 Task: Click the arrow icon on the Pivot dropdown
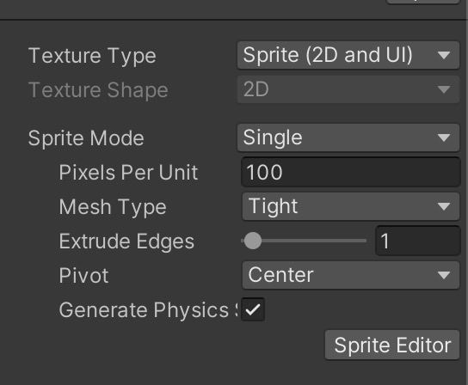pyautogui.click(x=444, y=275)
